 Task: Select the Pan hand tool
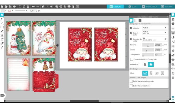click(73, 7)
